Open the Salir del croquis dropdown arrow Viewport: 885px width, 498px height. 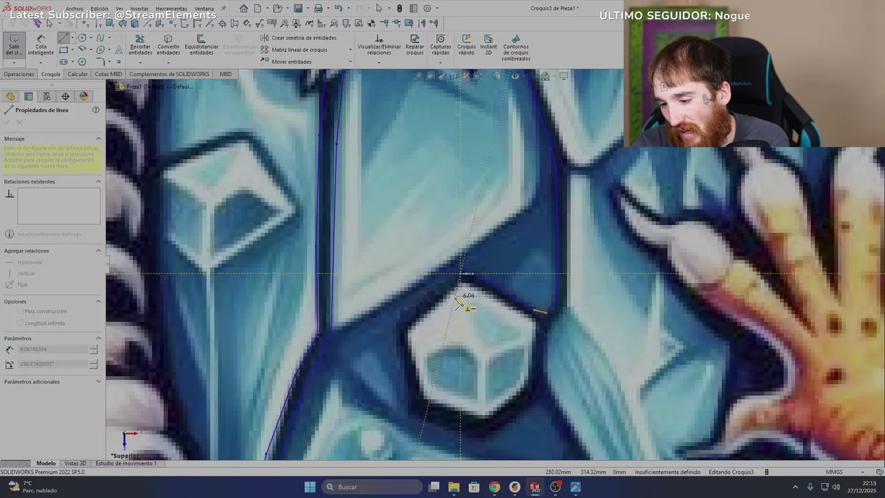tap(14, 63)
